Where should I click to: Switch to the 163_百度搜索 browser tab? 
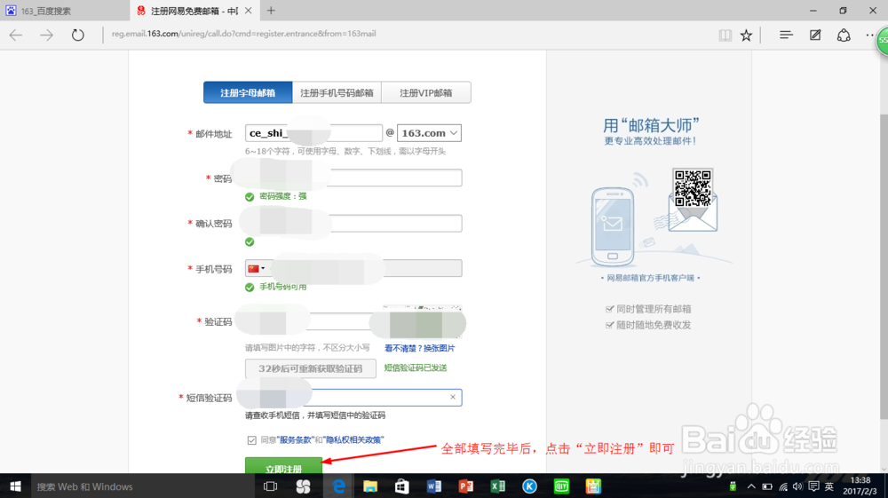click(65, 11)
